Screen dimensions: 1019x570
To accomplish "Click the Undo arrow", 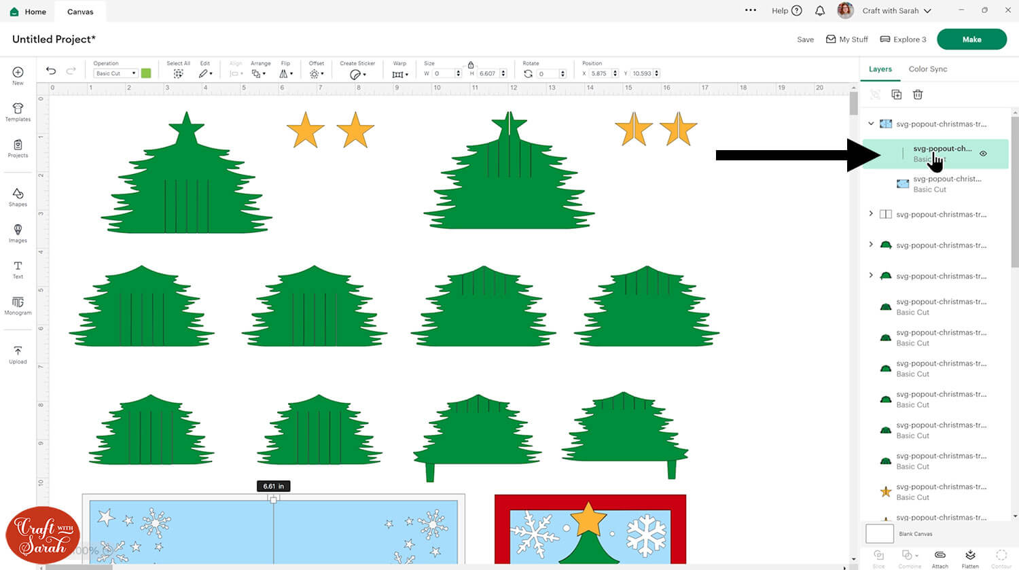I will 51,71.
